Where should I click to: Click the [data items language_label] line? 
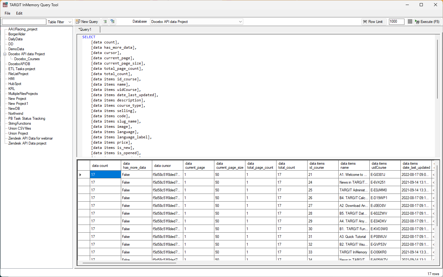(121, 137)
